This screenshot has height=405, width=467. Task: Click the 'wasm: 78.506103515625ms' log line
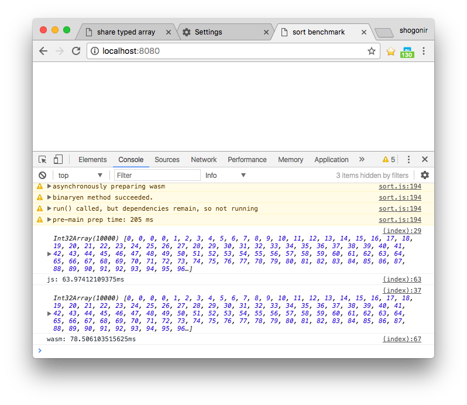(x=91, y=339)
